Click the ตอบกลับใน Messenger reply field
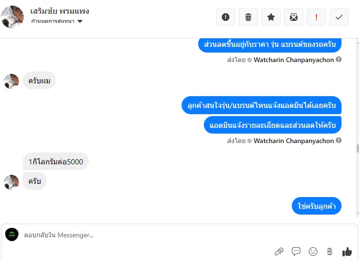Screen dimensions: 359x261 pos(147,235)
